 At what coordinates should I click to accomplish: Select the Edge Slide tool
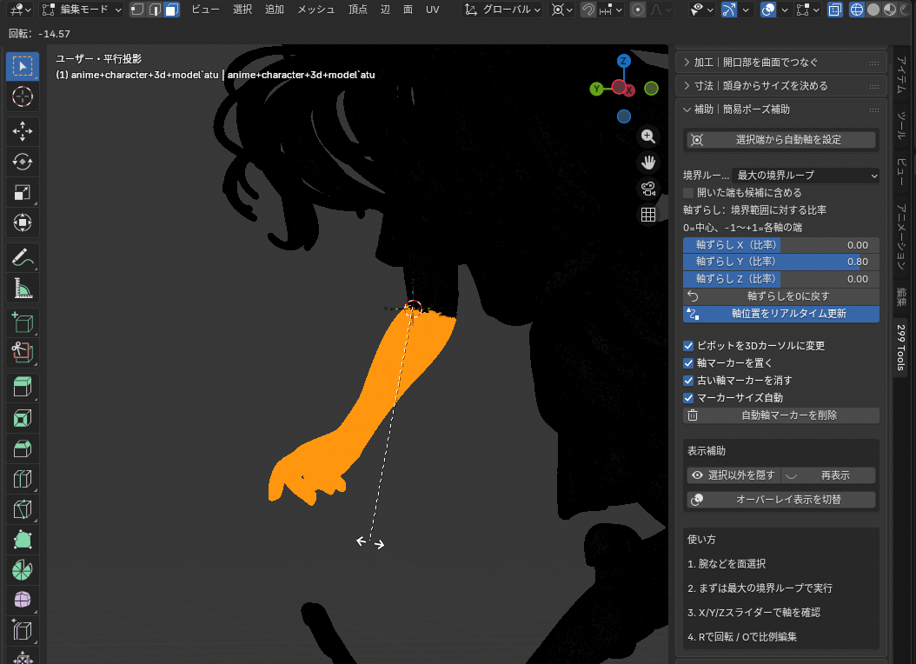click(x=23, y=631)
